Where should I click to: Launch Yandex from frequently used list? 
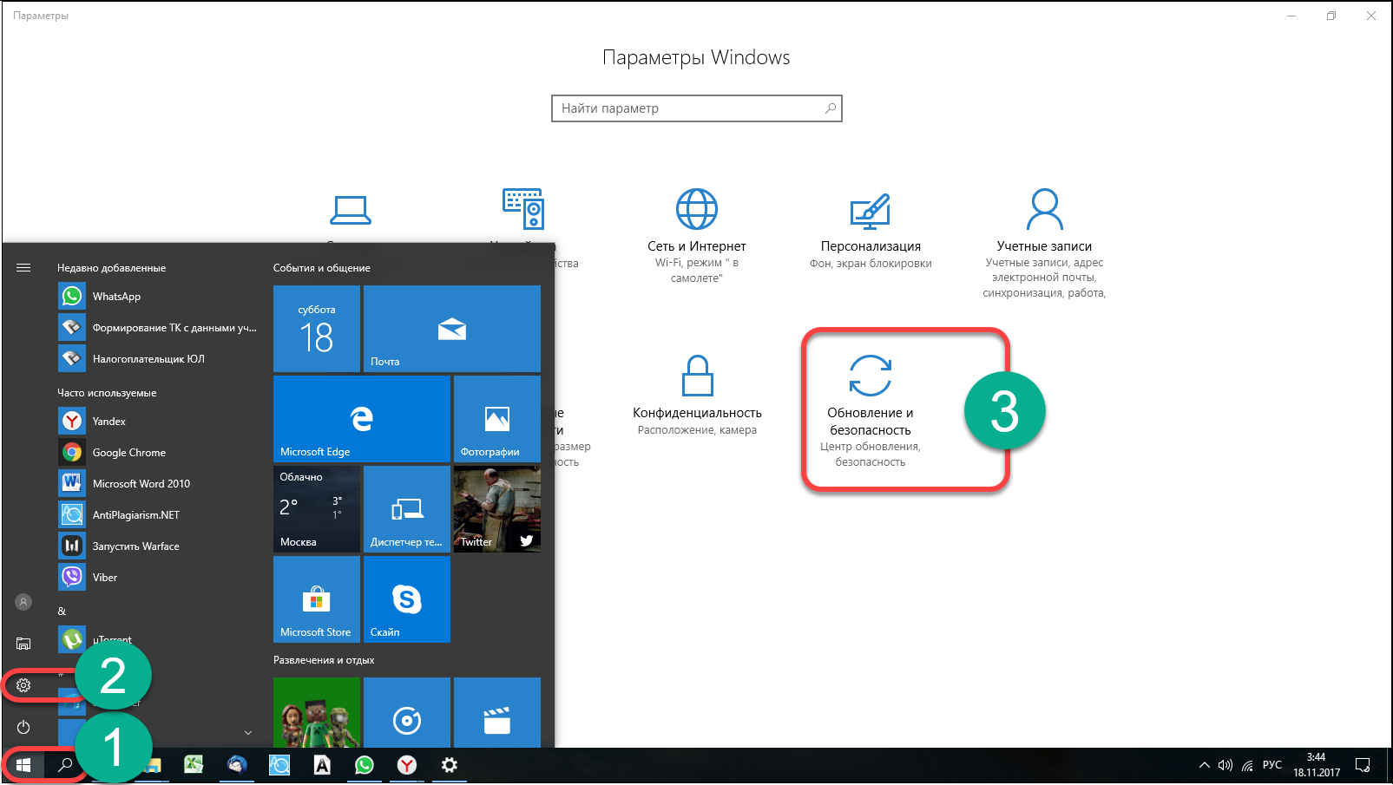click(x=156, y=422)
